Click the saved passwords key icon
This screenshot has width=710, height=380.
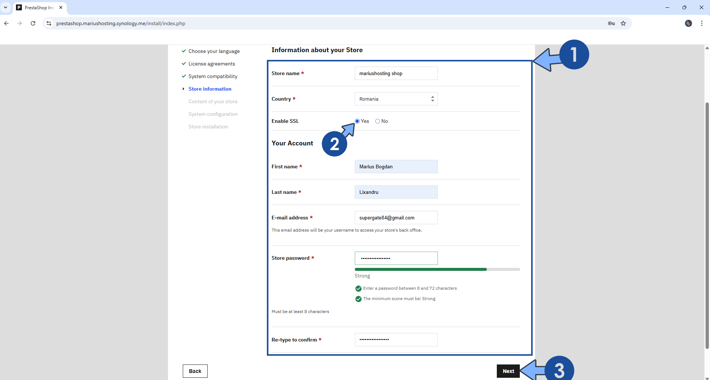click(x=611, y=23)
